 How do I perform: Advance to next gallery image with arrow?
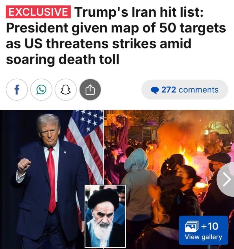[226, 179]
